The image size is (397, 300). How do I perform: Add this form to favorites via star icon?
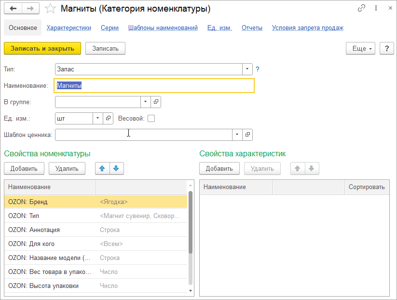(50, 8)
